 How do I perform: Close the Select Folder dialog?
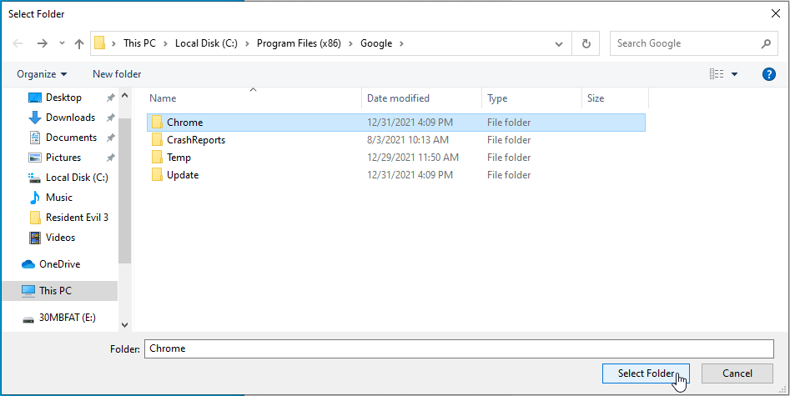(x=776, y=13)
